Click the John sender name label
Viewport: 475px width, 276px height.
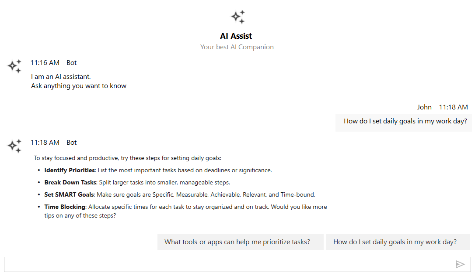424,107
